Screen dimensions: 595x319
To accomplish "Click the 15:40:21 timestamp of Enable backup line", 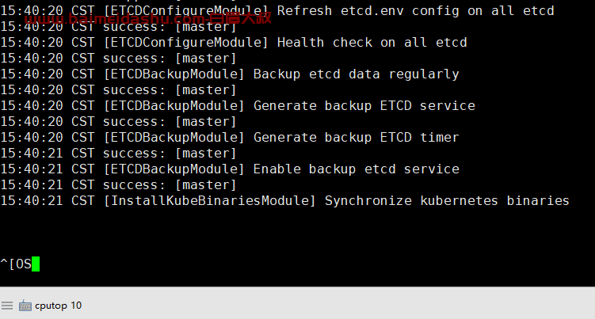I will click(32, 169).
